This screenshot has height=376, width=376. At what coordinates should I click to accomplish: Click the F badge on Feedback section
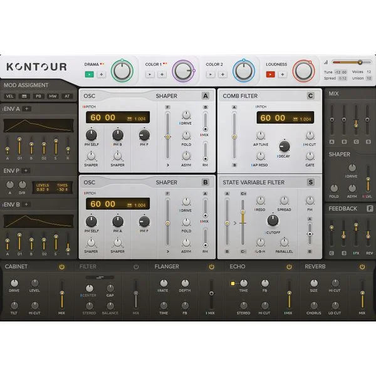click(x=370, y=209)
